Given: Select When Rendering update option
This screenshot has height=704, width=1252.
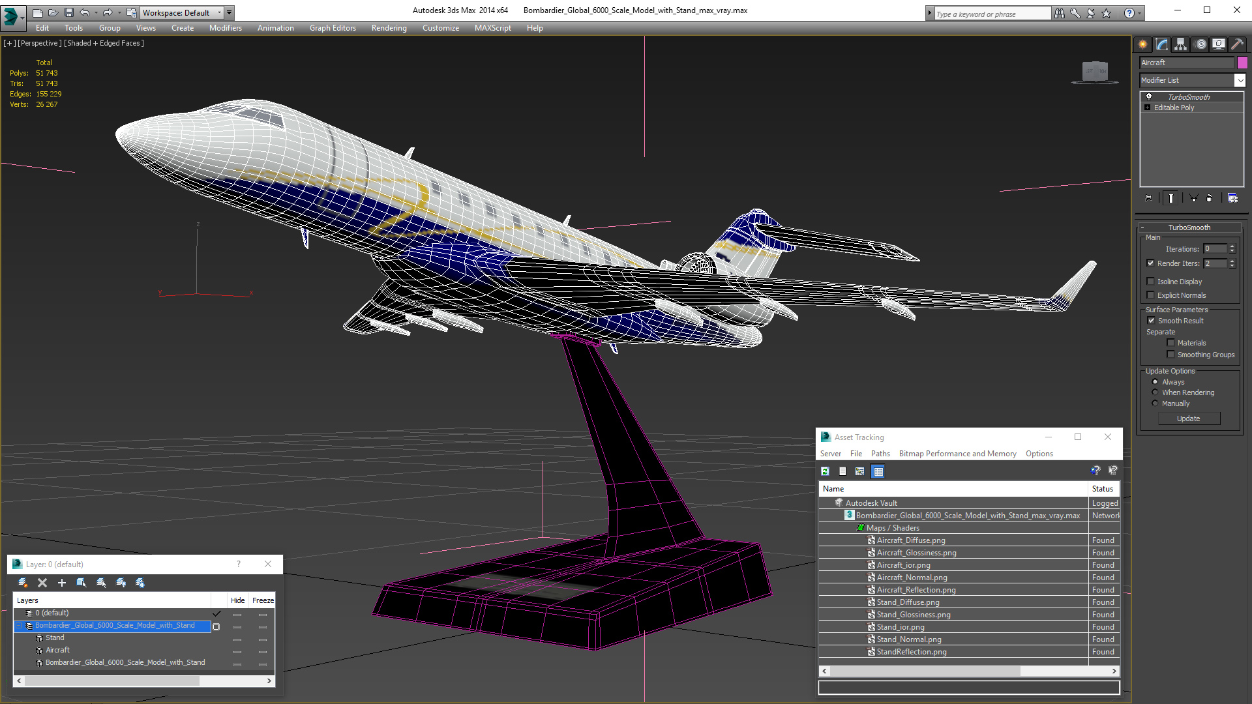Looking at the screenshot, I should tap(1155, 392).
